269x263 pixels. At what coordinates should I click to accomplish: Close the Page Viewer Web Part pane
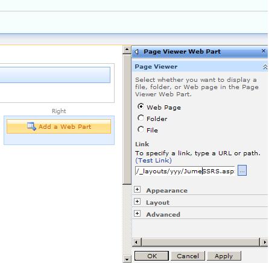click(264, 51)
